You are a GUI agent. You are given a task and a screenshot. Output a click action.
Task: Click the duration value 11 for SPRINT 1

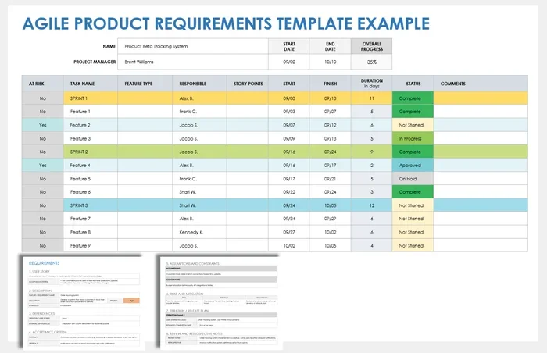(371, 98)
